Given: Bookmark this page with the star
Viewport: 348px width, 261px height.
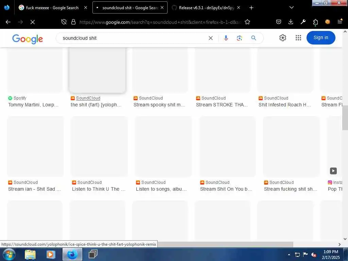Looking at the screenshot, I should 247,22.
